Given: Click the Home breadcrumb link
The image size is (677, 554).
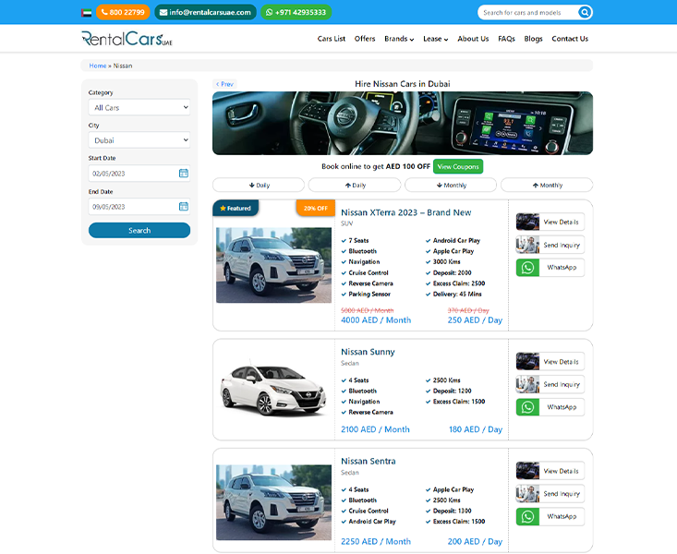Looking at the screenshot, I should (x=98, y=66).
